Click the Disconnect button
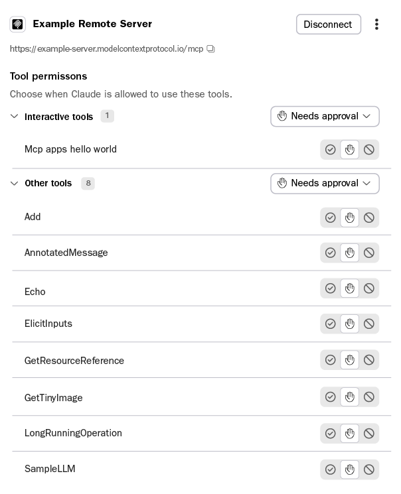401x494 pixels. pos(329,25)
